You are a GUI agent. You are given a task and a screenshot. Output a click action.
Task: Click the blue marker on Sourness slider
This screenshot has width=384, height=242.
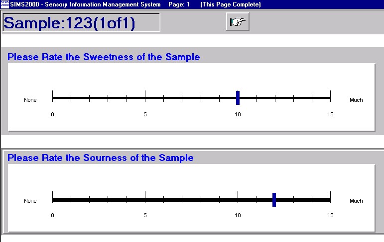click(274, 199)
